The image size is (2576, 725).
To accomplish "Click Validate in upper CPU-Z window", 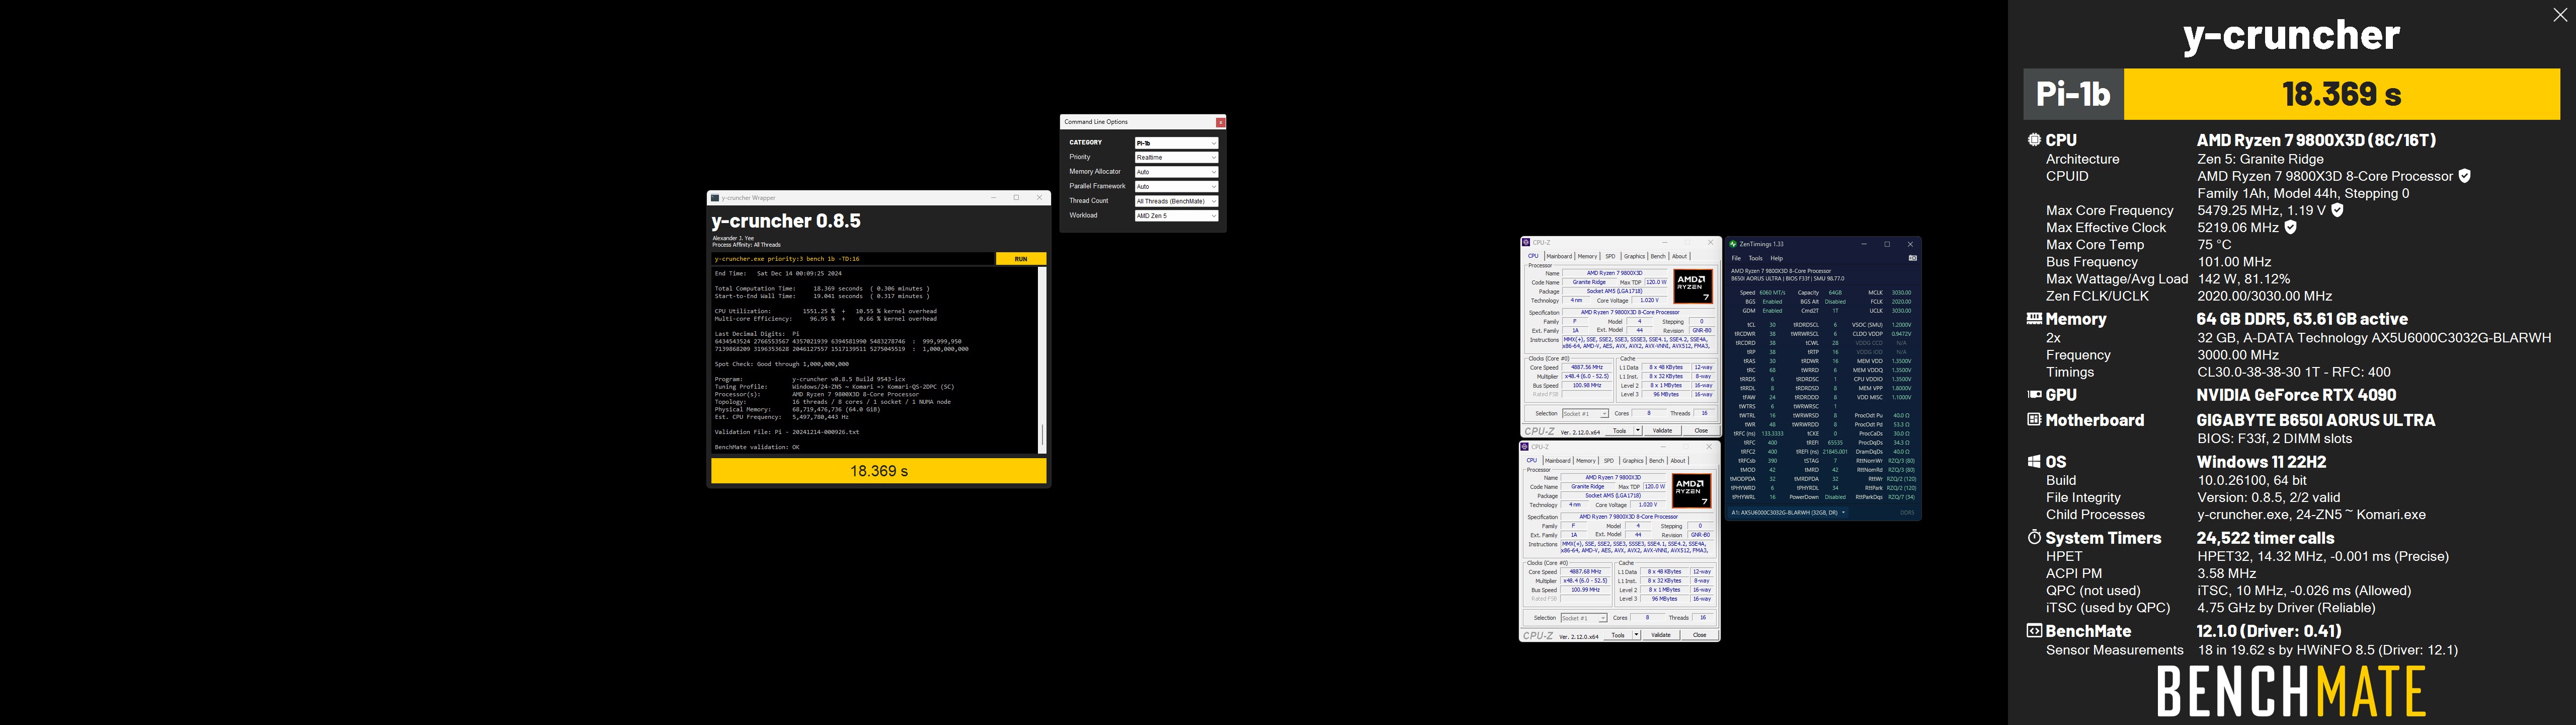I will [x=1663, y=430].
